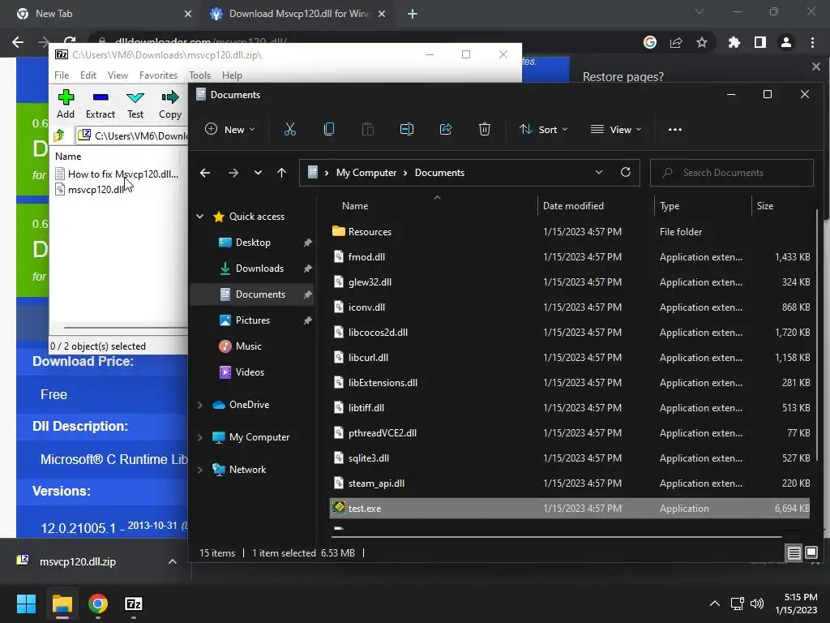Expand Network in navigation pane
This screenshot has width=830, height=623.
199,470
